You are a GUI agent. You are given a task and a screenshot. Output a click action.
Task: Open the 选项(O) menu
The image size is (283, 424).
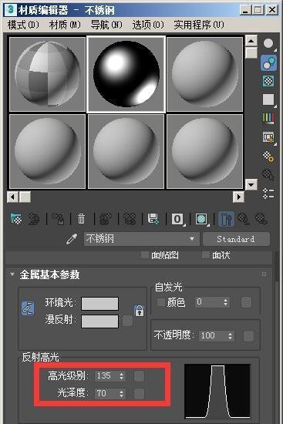[148, 25]
